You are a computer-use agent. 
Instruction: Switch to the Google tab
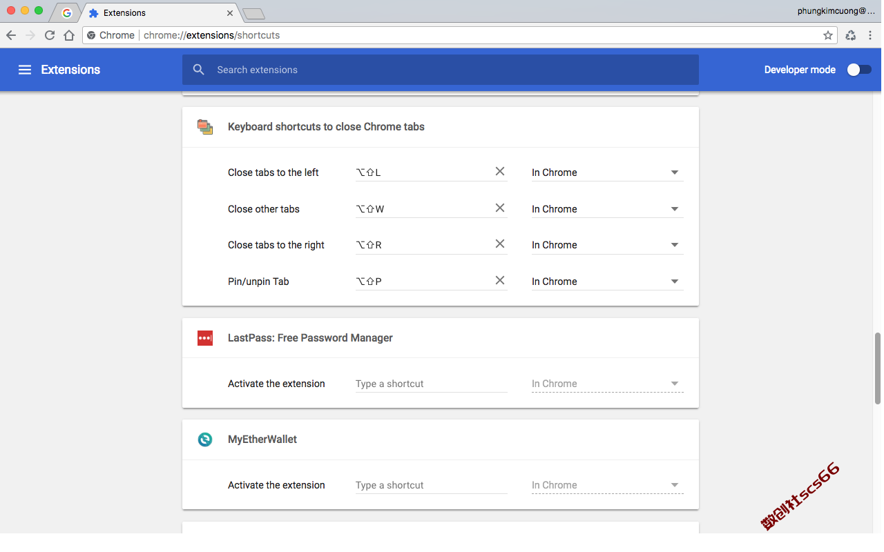coord(67,13)
